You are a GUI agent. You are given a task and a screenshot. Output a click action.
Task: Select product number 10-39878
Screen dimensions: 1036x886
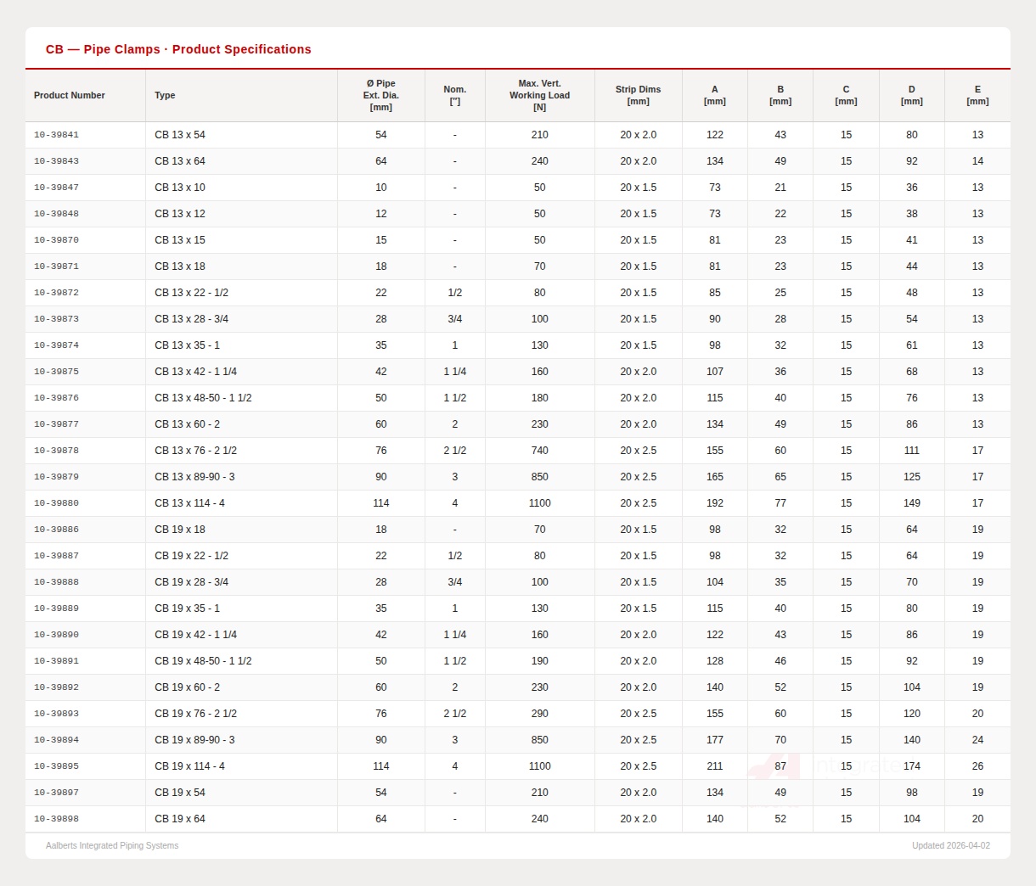(56, 451)
